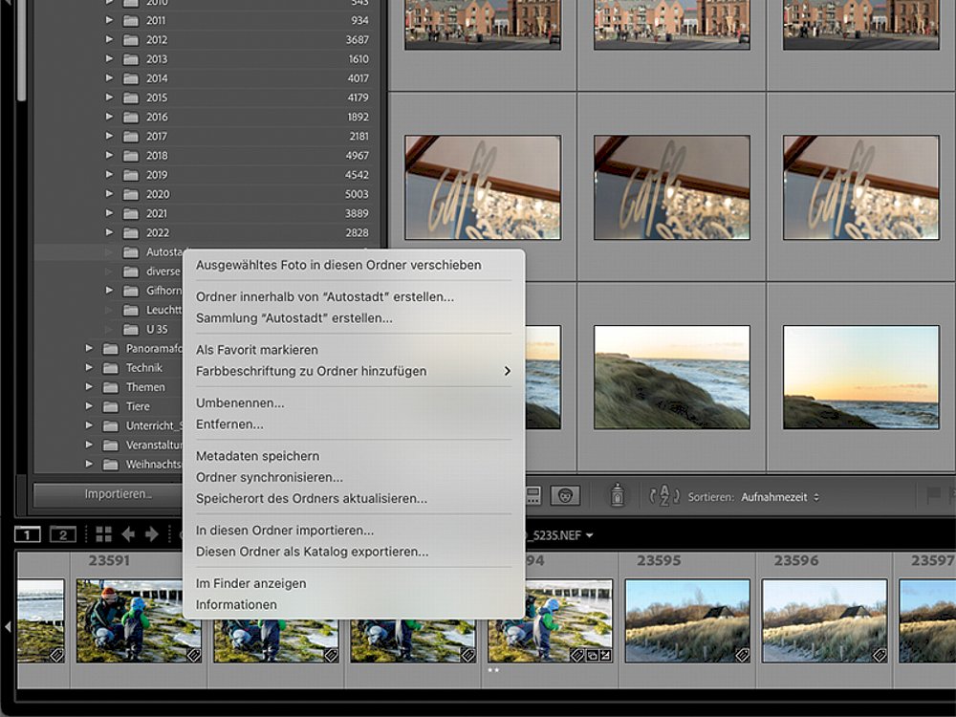Select filmstrip thumbnail numbered 23591

[139, 620]
